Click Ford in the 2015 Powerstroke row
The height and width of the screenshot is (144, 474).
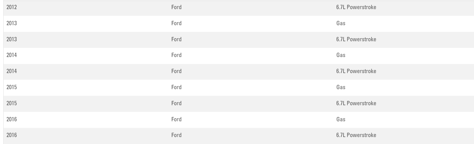tap(176, 103)
